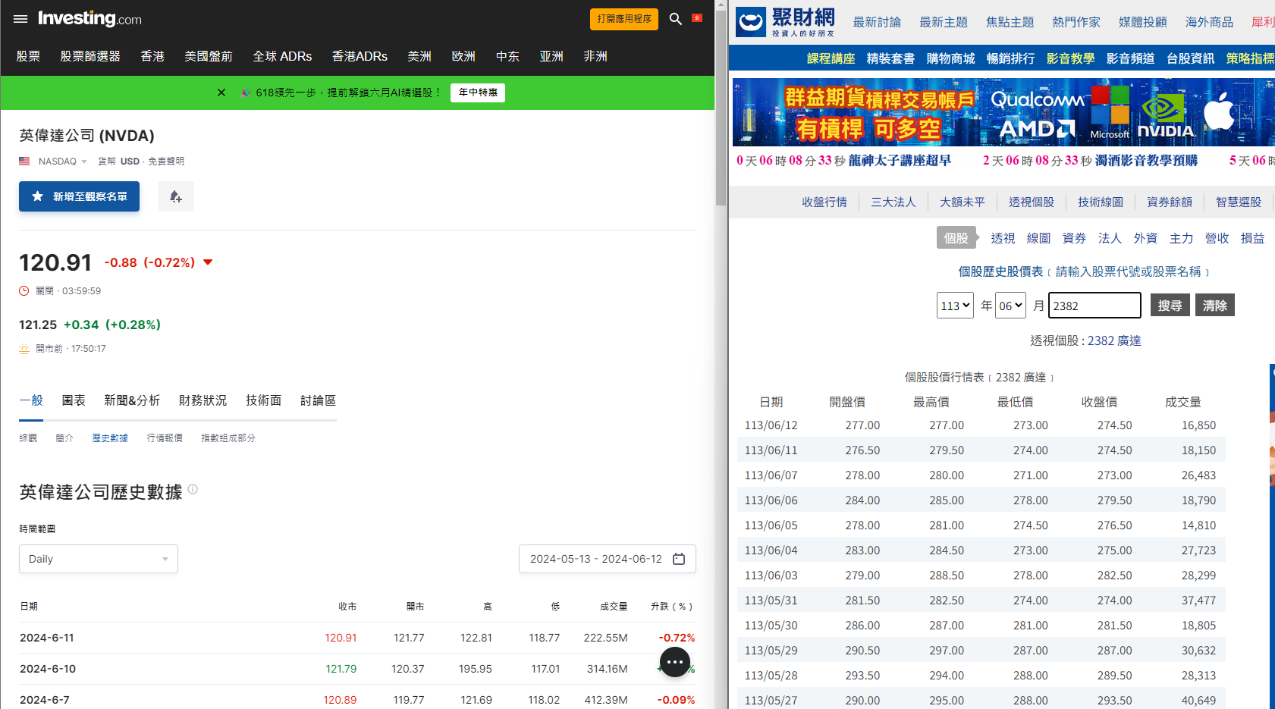Open the 行情報價 sub-tab
This screenshot has width=1275, height=709.
click(165, 438)
